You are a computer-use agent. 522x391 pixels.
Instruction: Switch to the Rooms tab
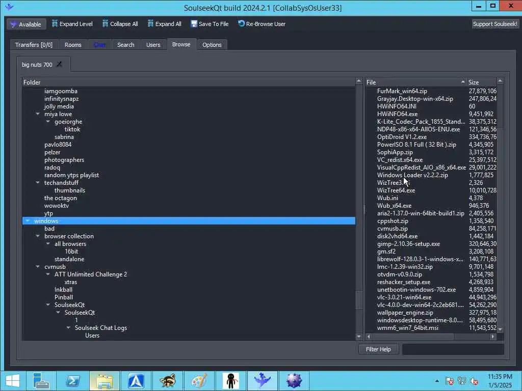[73, 45]
